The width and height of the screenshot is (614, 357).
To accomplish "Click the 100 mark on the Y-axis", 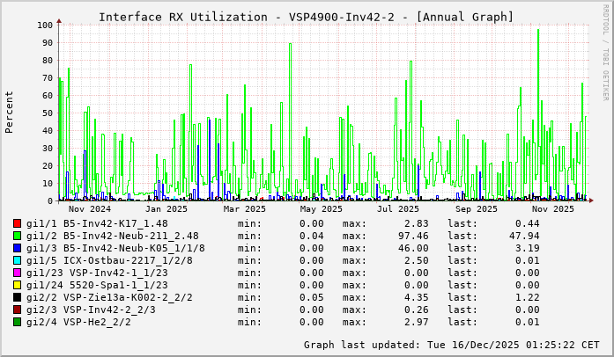I will point(43,25).
